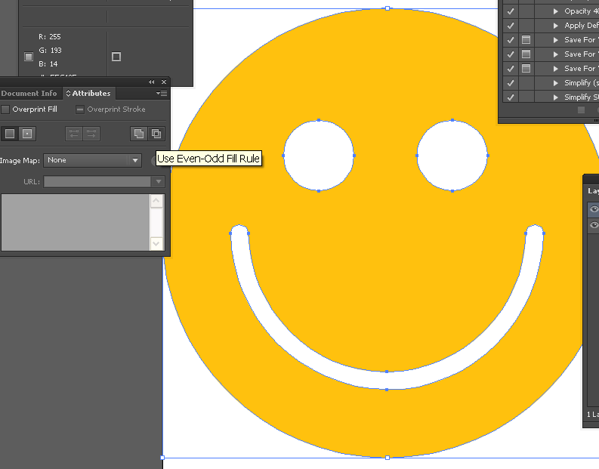The image size is (599, 469).
Task: Switch to the Document Info tab
Action: click(x=29, y=94)
